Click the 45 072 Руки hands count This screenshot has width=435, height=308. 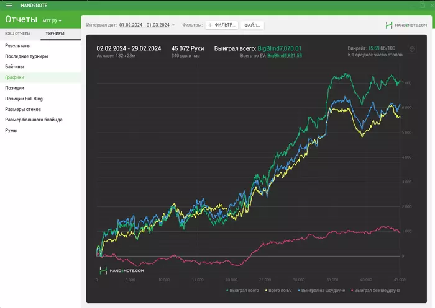(188, 48)
